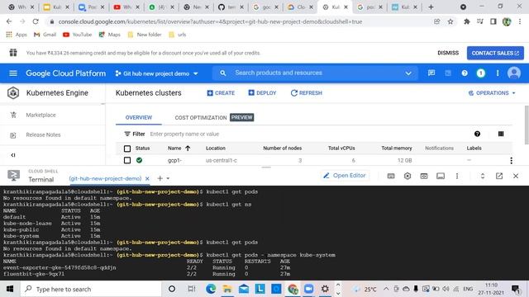Expand the search bar dropdown arrow
529x297 pixels.
[407, 73]
